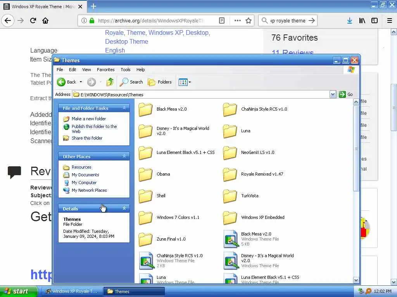Open the File menu
Viewport: 397px width, 297px height.
click(60, 70)
